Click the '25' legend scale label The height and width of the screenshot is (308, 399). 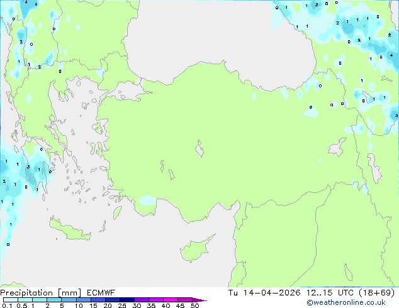click(122, 305)
